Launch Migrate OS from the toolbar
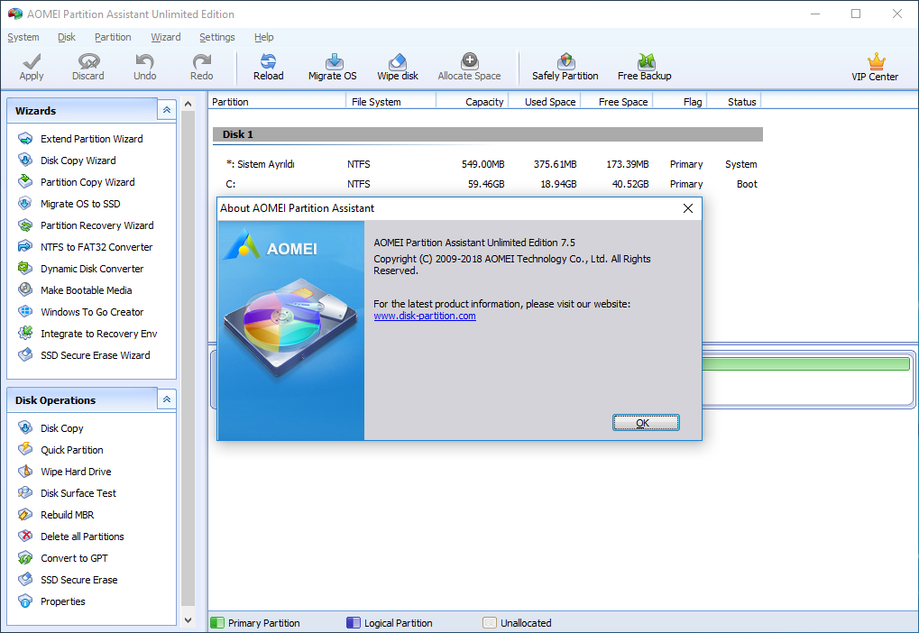919x633 pixels. [332, 67]
